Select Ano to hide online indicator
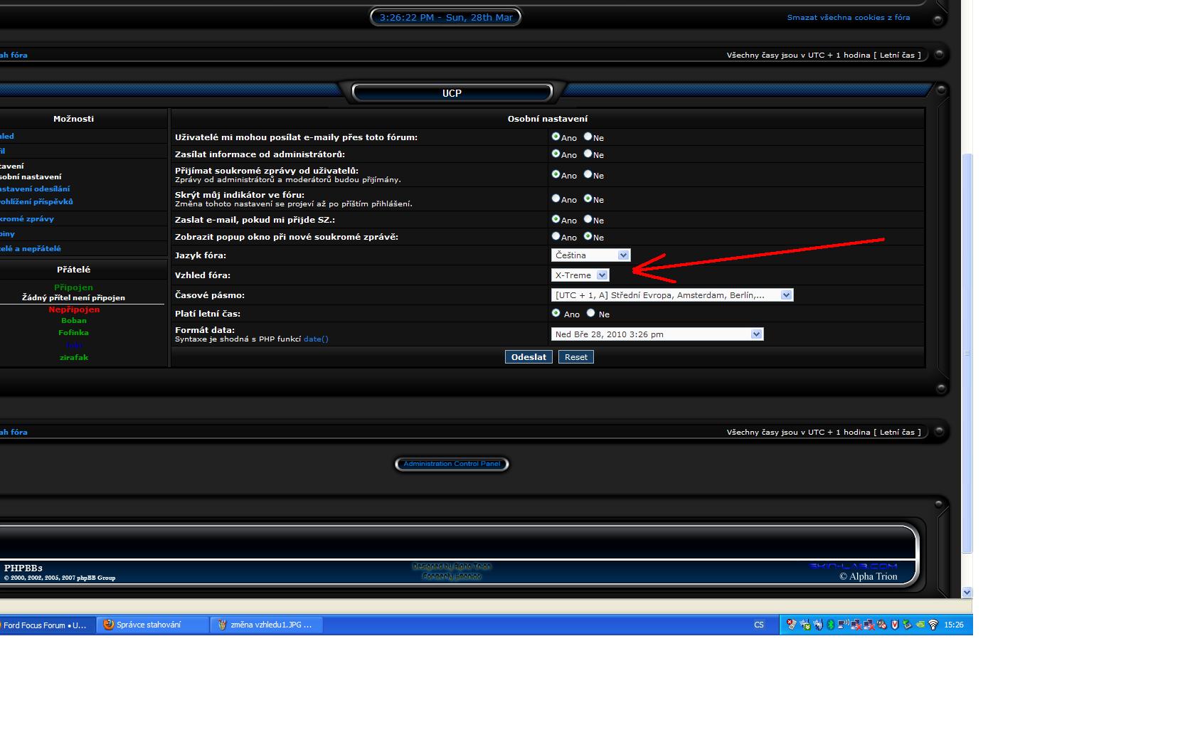 pyautogui.click(x=556, y=198)
